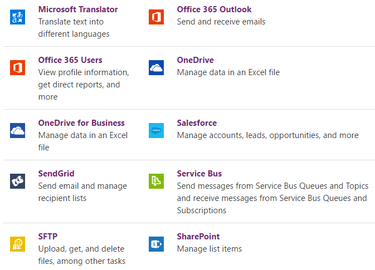Click the Salesforce icon
Image resolution: width=375 pixels, height=270 pixels.
coord(157,131)
